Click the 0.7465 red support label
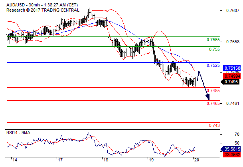This screenshot has width=243, height=167. click(213, 103)
